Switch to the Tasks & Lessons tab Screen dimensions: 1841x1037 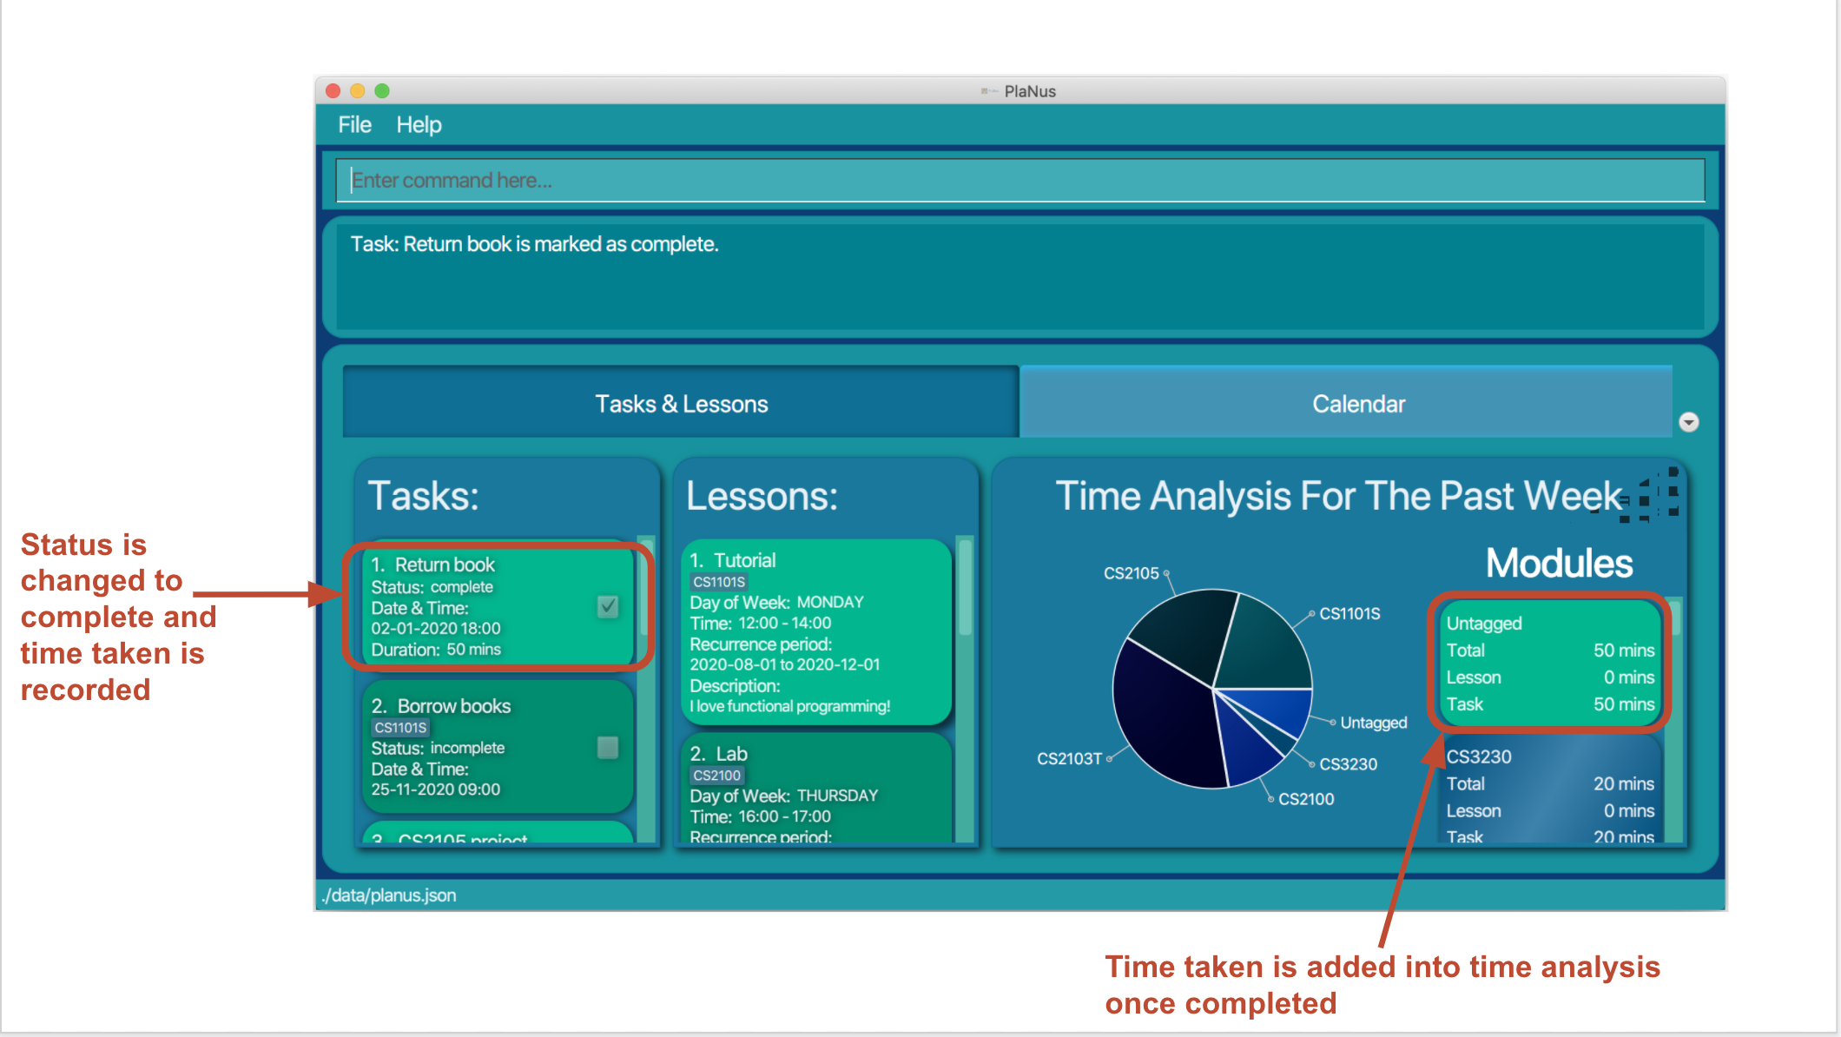click(x=681, y=404)
